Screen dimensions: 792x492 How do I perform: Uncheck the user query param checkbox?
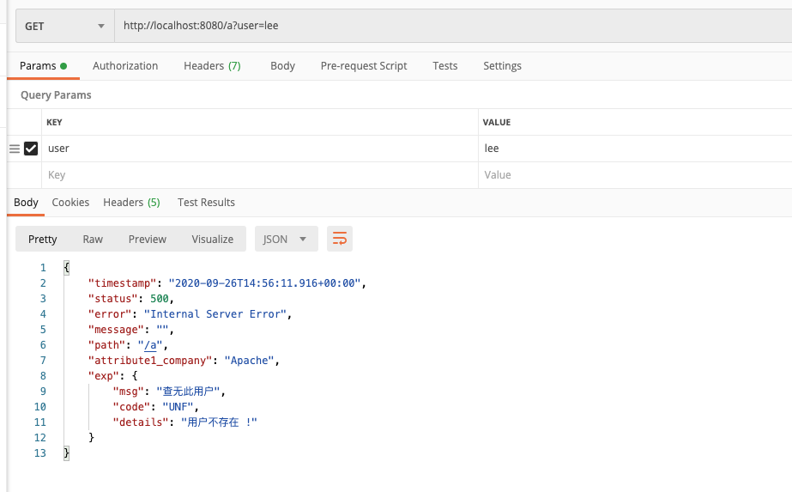tap(31, 149)
